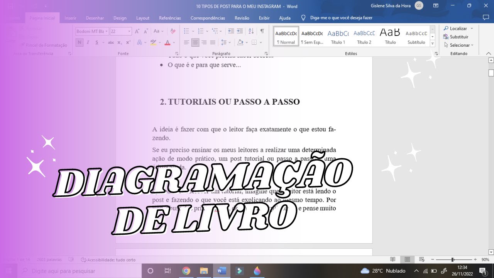This screenshot has width=494, height=278.
Task: Zoom in with the plus button
Action: pyautogui.click(x=475, y=259)
